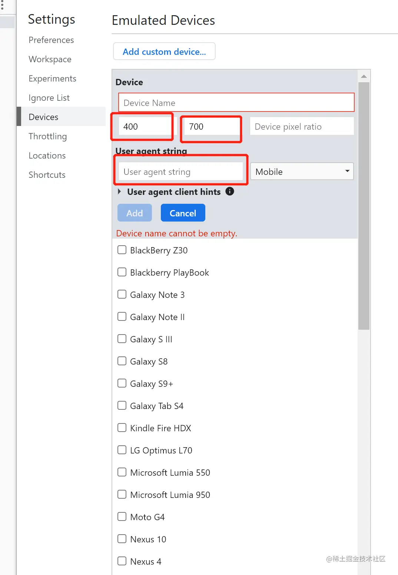The height and width of the screenshot is (575, 398).
Task: Go to the Shortcuts tab
Action: click(x=47, y=175)
